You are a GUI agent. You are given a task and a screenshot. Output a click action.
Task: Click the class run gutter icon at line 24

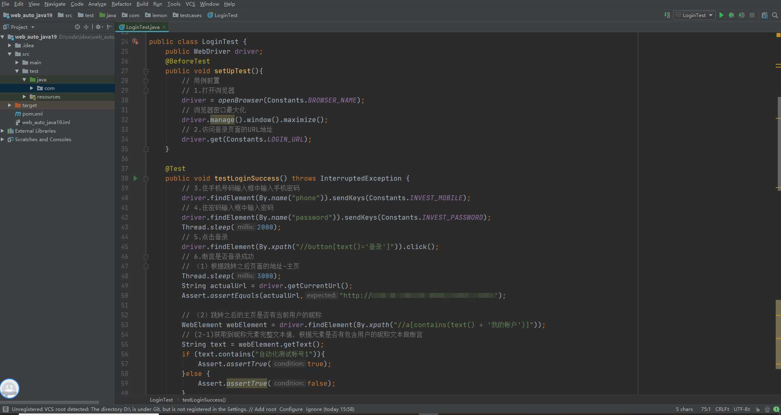pyautogui.click(x=135, y=41)
